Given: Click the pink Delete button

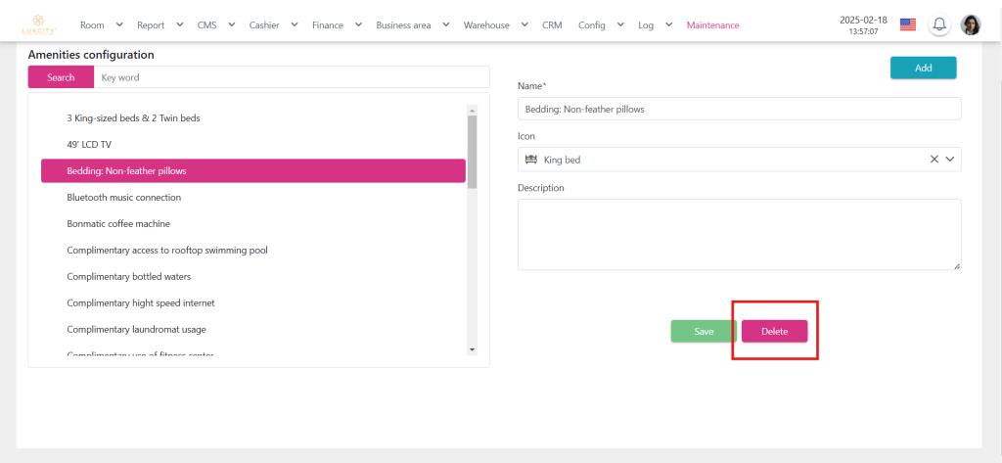Looking at the screenshot, I should click(774, 332).
